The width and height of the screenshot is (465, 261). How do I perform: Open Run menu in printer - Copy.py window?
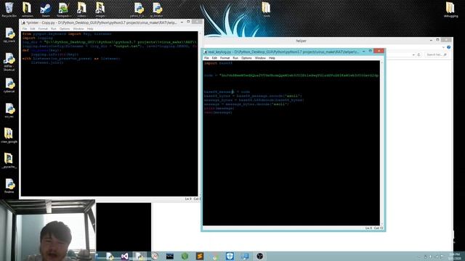coord(54,29)
